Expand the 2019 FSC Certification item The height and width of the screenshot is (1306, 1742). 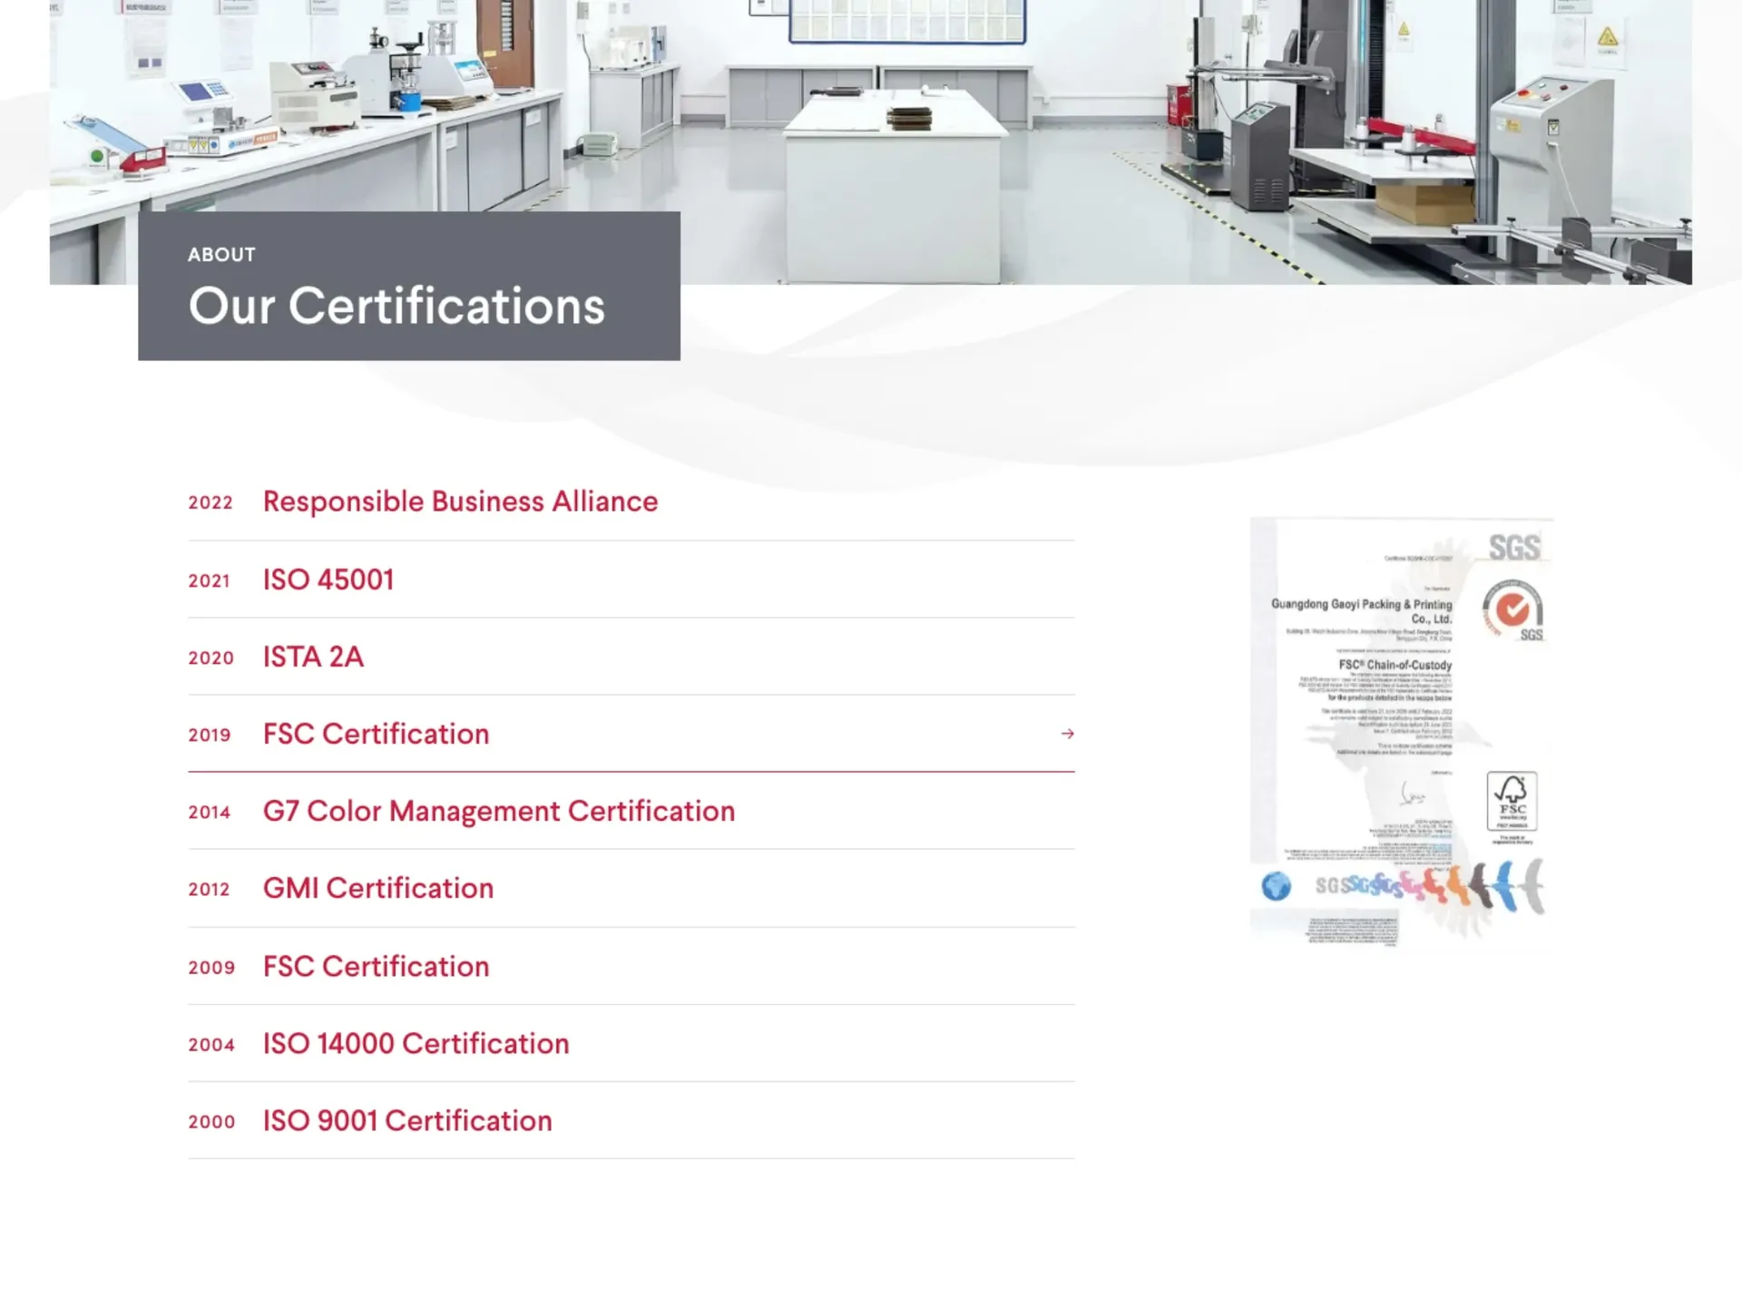pos(376,734)
